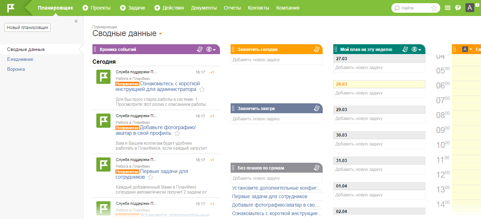Switch to Ежедневник in the sidebar
481x219 pixels.
click(20, 59)
